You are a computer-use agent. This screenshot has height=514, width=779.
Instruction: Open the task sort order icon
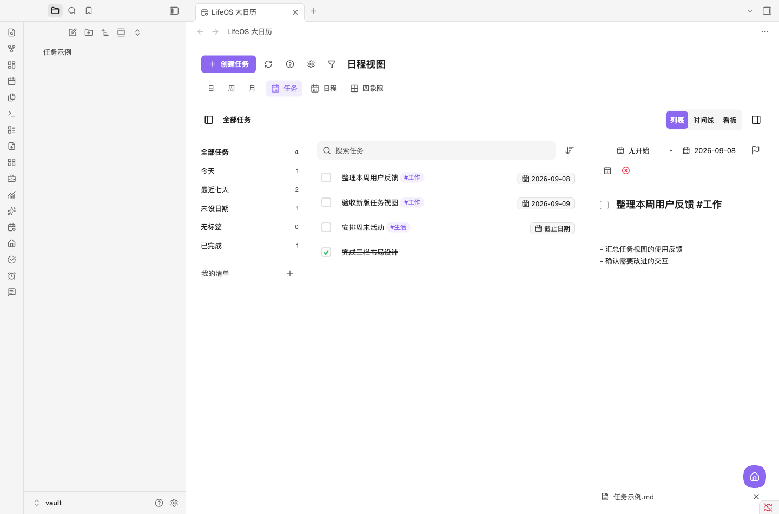(x=570, y=150)
